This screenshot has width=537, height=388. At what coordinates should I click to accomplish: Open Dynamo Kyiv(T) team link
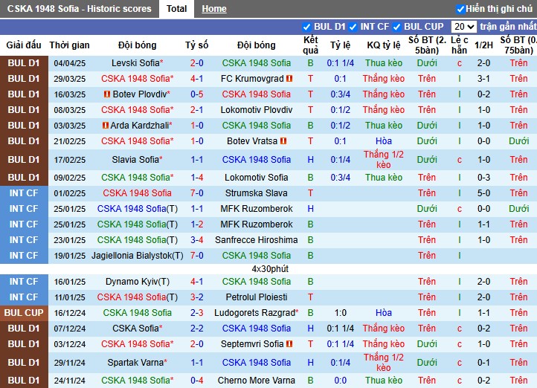click(x=138, y=282)
